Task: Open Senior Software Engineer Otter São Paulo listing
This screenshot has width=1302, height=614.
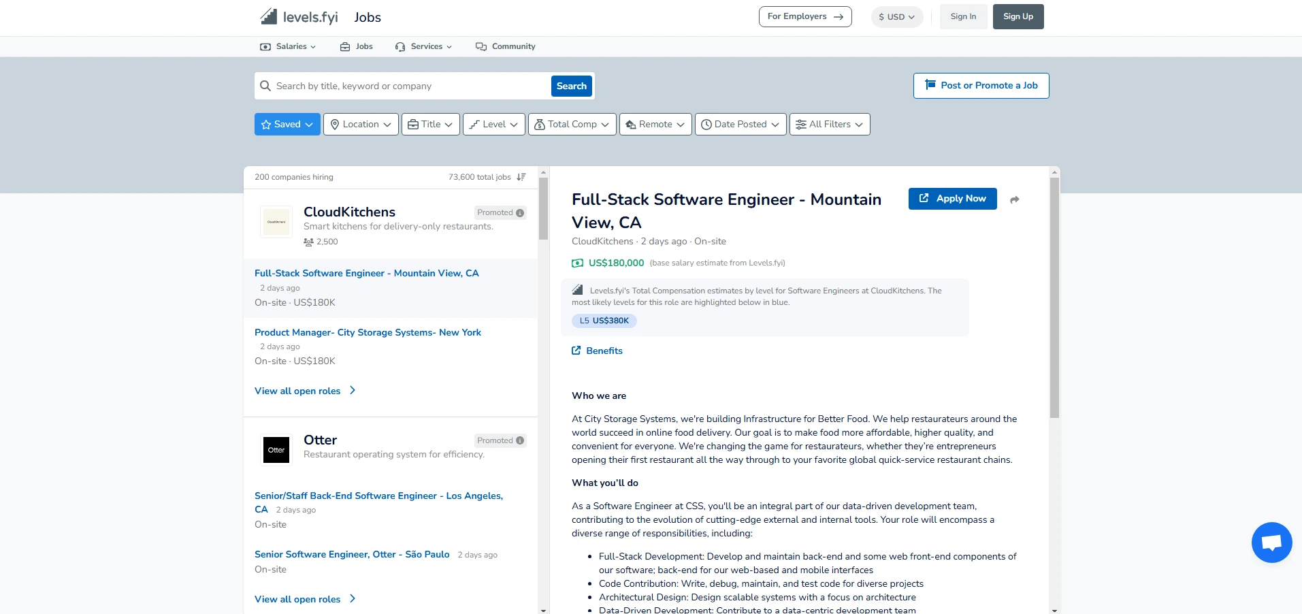Action: click(352, 554)
